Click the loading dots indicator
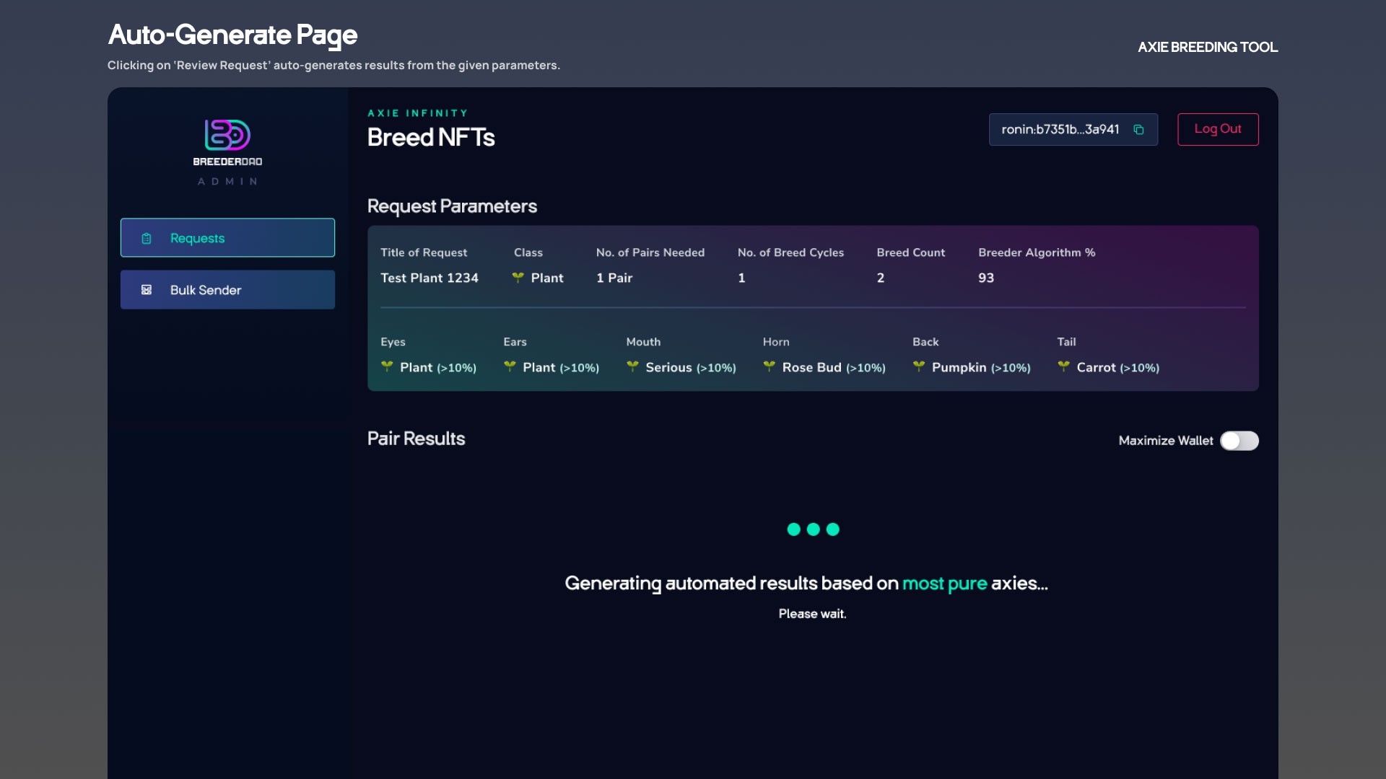Image resolution: width=1386 pixels, height=779 pixels. [x=813, y=529]
